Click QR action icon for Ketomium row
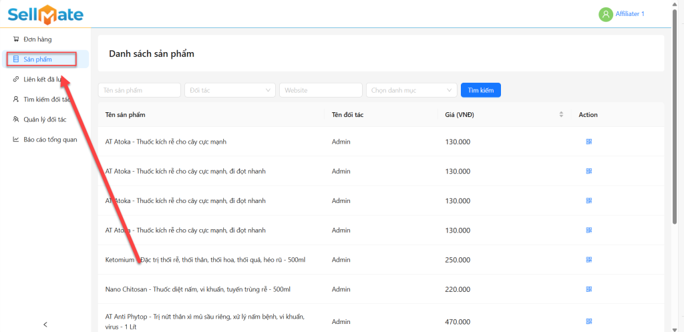 pyautogui.click(x=588, y=260)
